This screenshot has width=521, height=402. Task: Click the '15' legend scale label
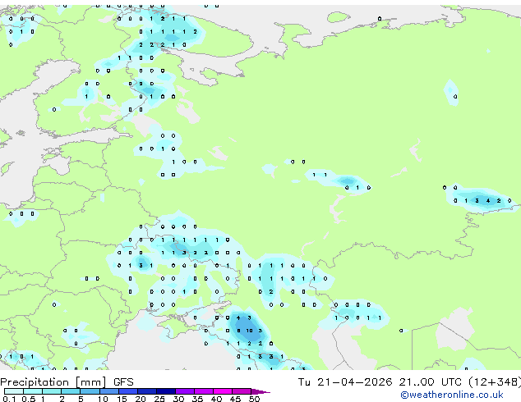click(122, 399)
